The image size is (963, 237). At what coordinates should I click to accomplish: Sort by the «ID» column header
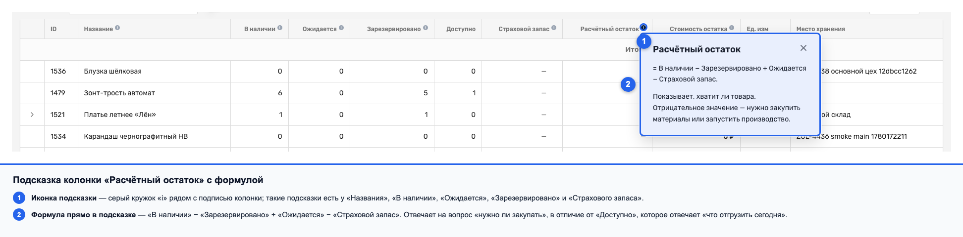53,29
